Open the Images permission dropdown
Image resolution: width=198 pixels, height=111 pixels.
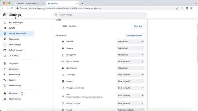131,81
